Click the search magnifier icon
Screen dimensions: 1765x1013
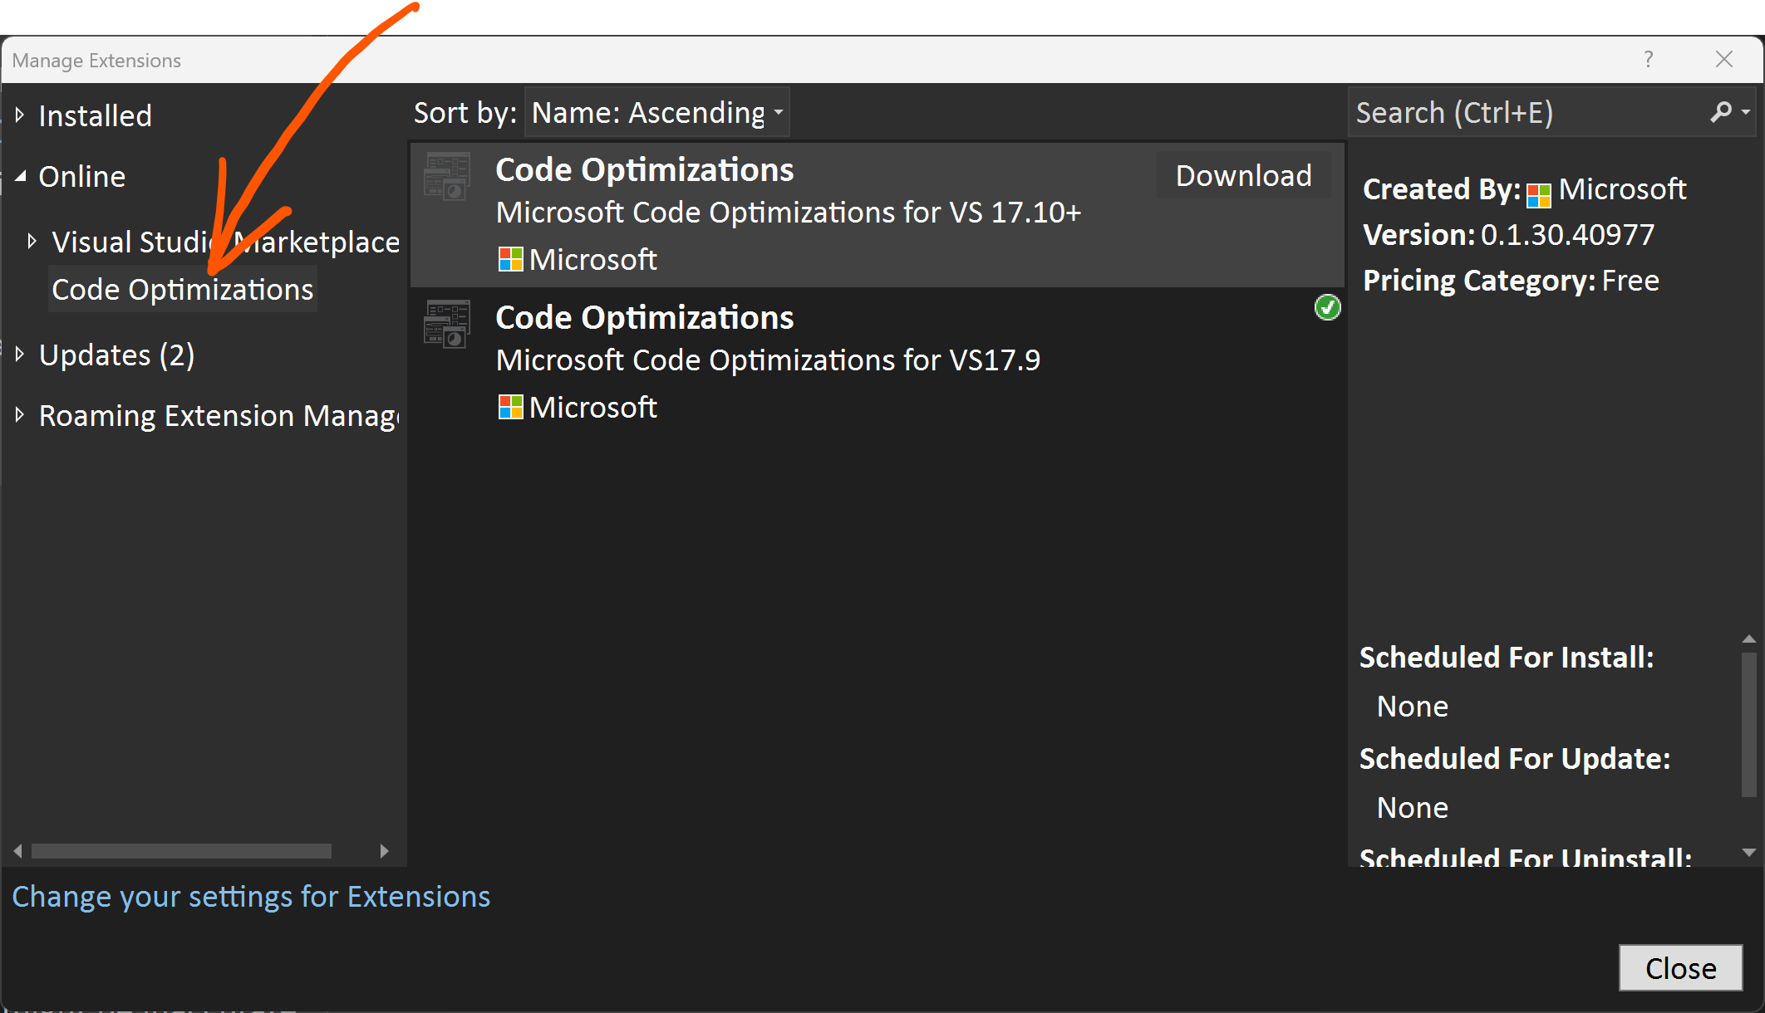pos(1720,111)
